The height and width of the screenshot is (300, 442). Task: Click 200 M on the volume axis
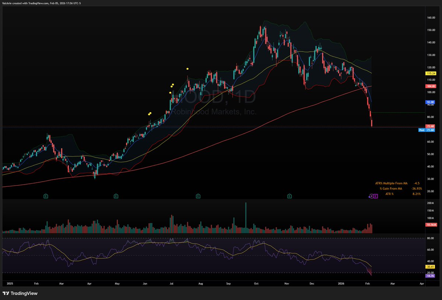coord(431,203)
